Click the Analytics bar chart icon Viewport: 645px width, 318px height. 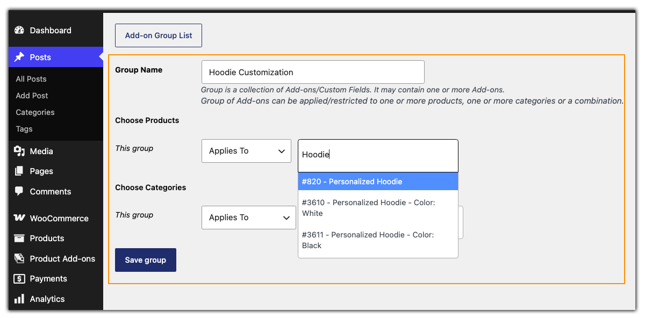19,299
